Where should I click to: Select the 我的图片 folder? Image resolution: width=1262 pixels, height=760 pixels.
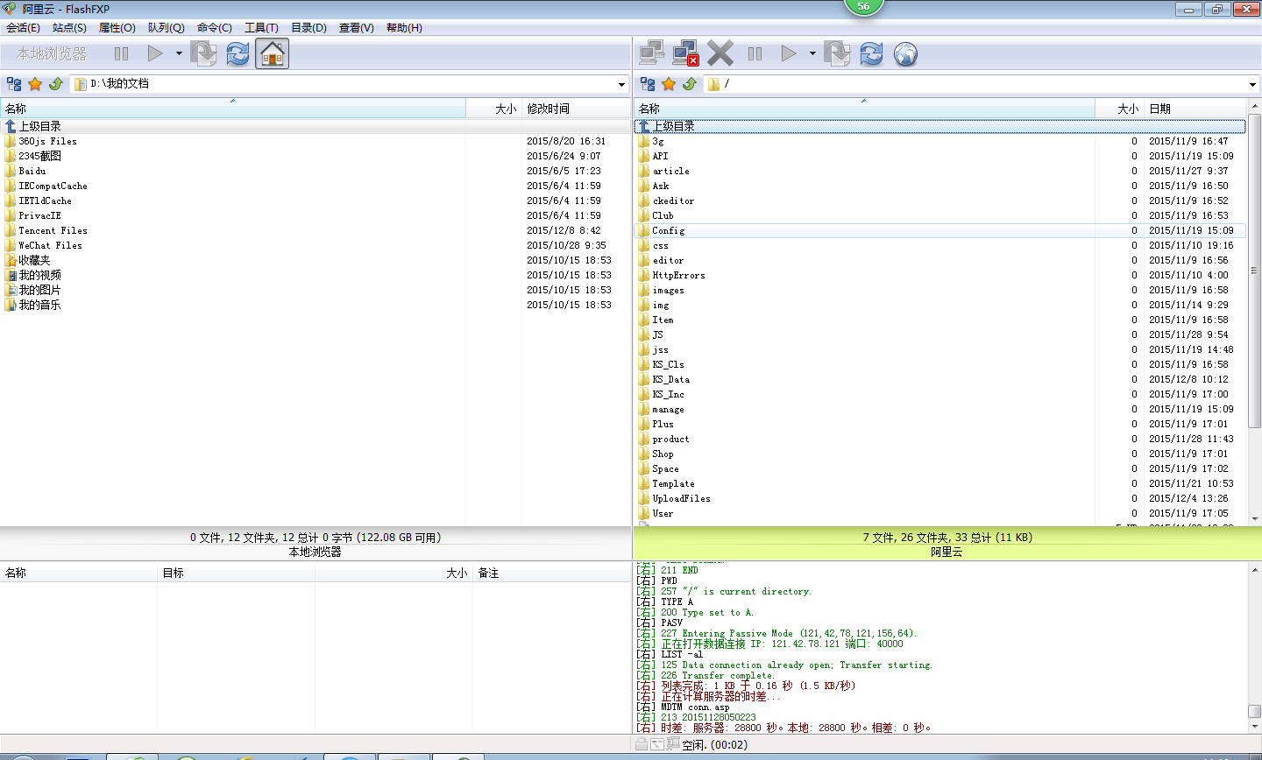pos(39,290)
